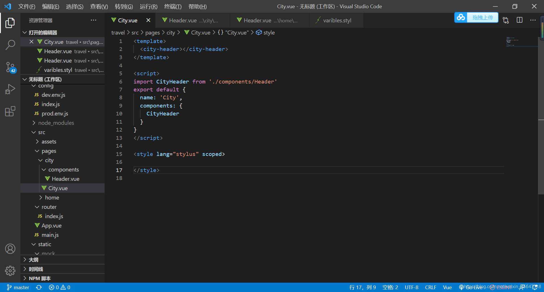Click the code minimap preview
This screenshot has width=544, height=292.
(521, 42)
